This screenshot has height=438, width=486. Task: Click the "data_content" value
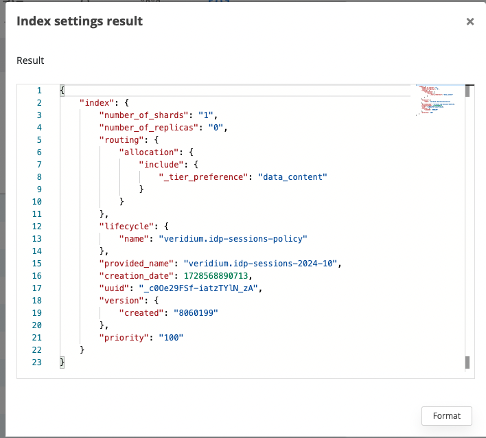click(292, 177)
